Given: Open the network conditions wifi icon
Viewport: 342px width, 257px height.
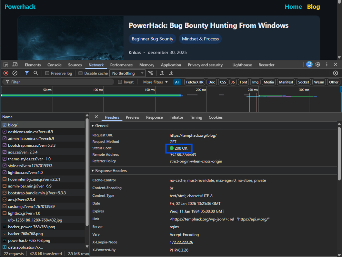Looking at the screenshot, I should pyautogui.click(x=151, y=73).
